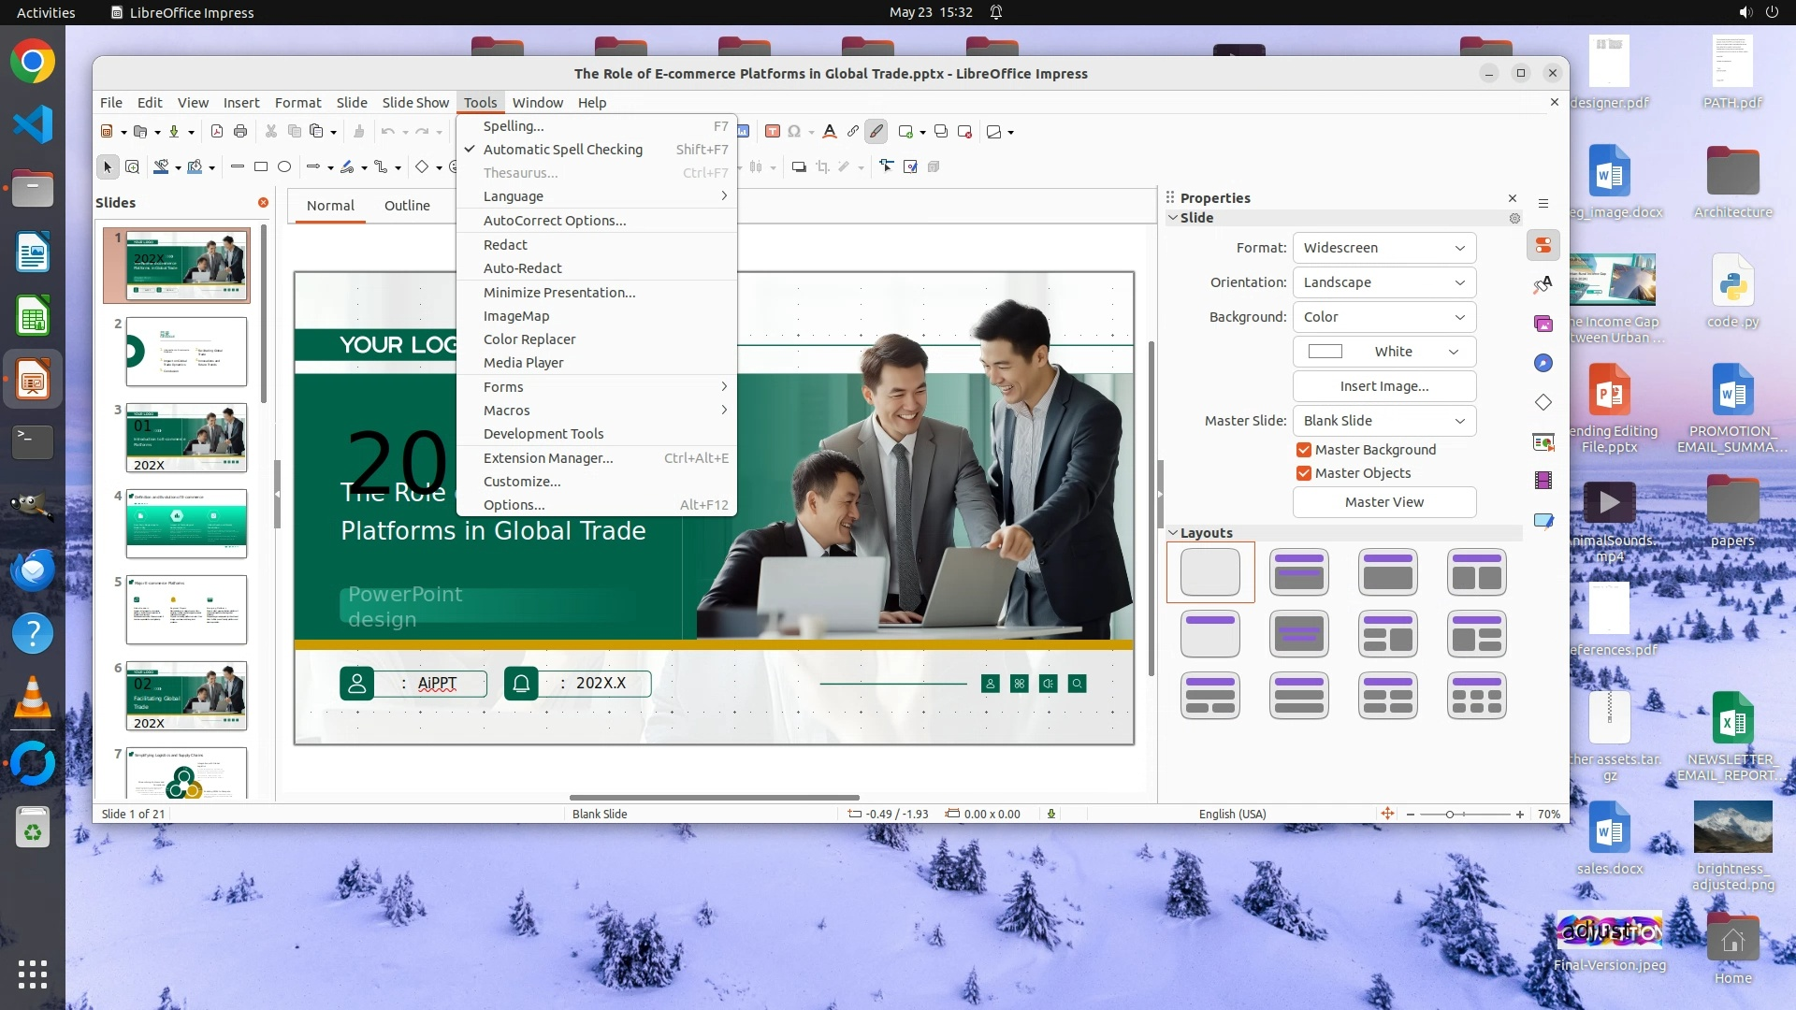Open the Format dropdown showing Widescreen
The height and width of the screenshot is (1010, 1796).
point(1383,248)
